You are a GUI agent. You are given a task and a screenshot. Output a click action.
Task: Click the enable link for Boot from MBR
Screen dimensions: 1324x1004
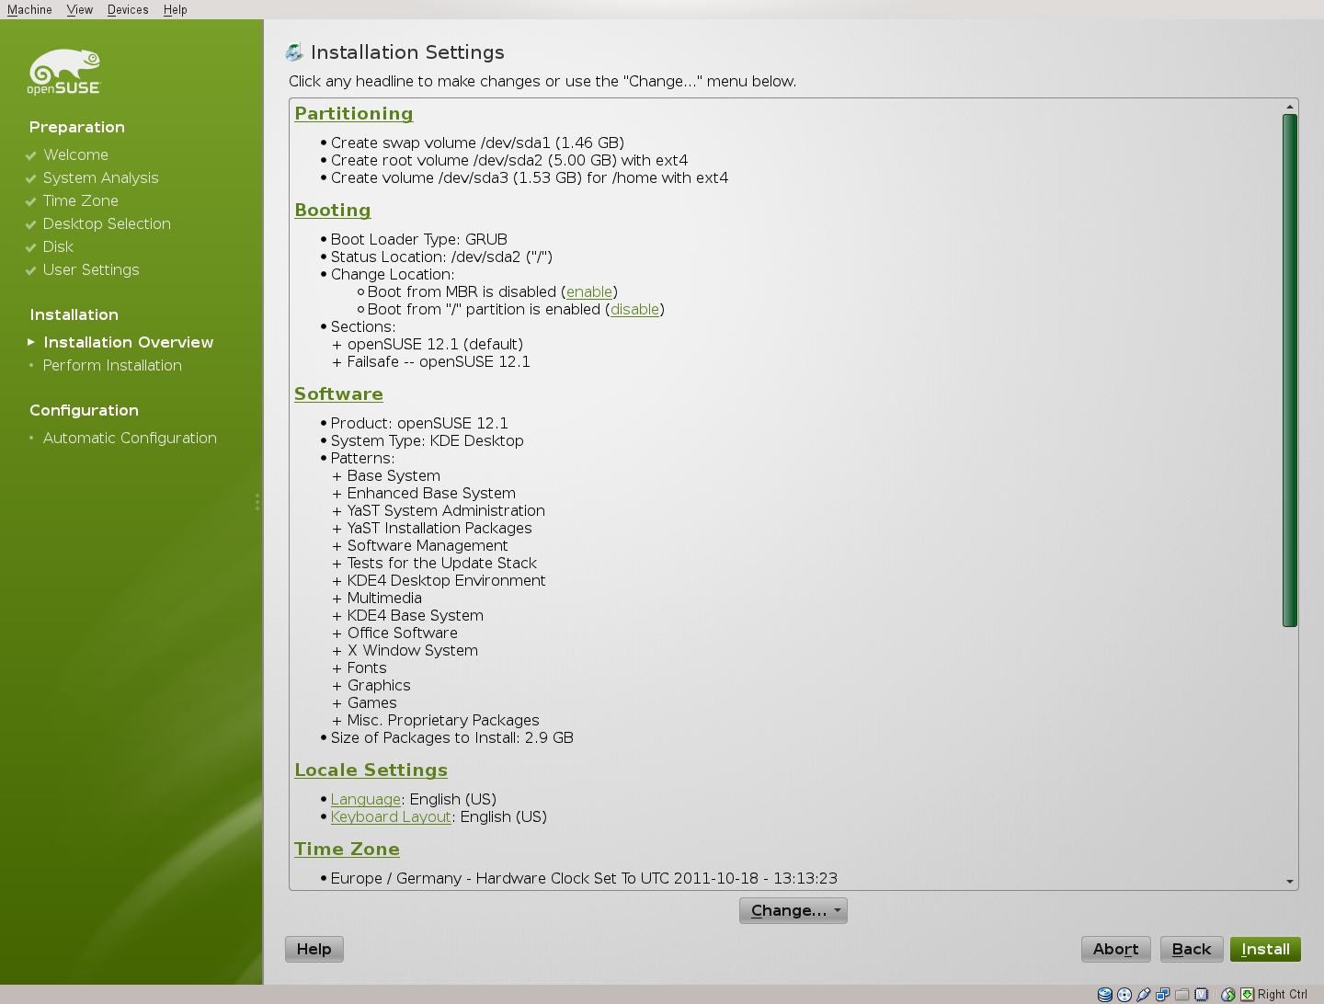(589, 291)
